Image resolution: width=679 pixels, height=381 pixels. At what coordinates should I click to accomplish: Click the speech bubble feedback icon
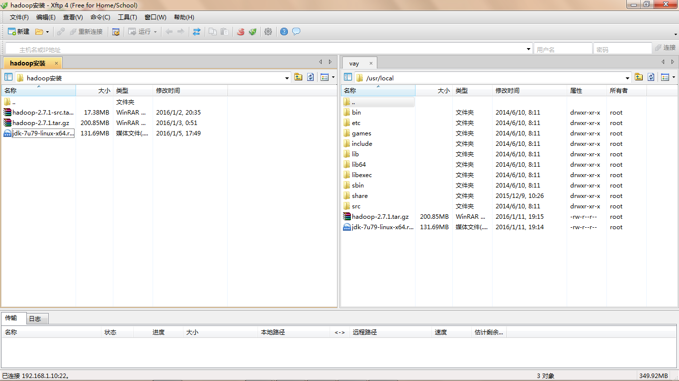click(296, 31)
